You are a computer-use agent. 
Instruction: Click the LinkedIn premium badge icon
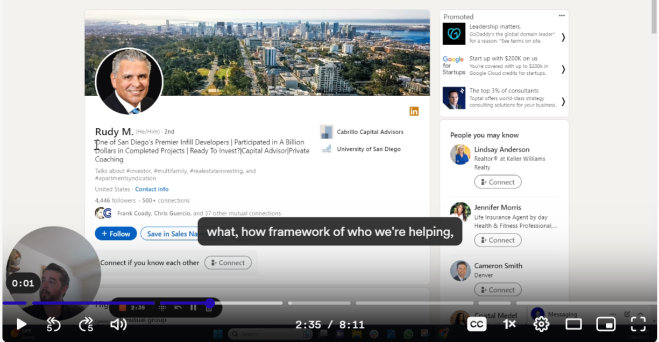coord(414,111)
